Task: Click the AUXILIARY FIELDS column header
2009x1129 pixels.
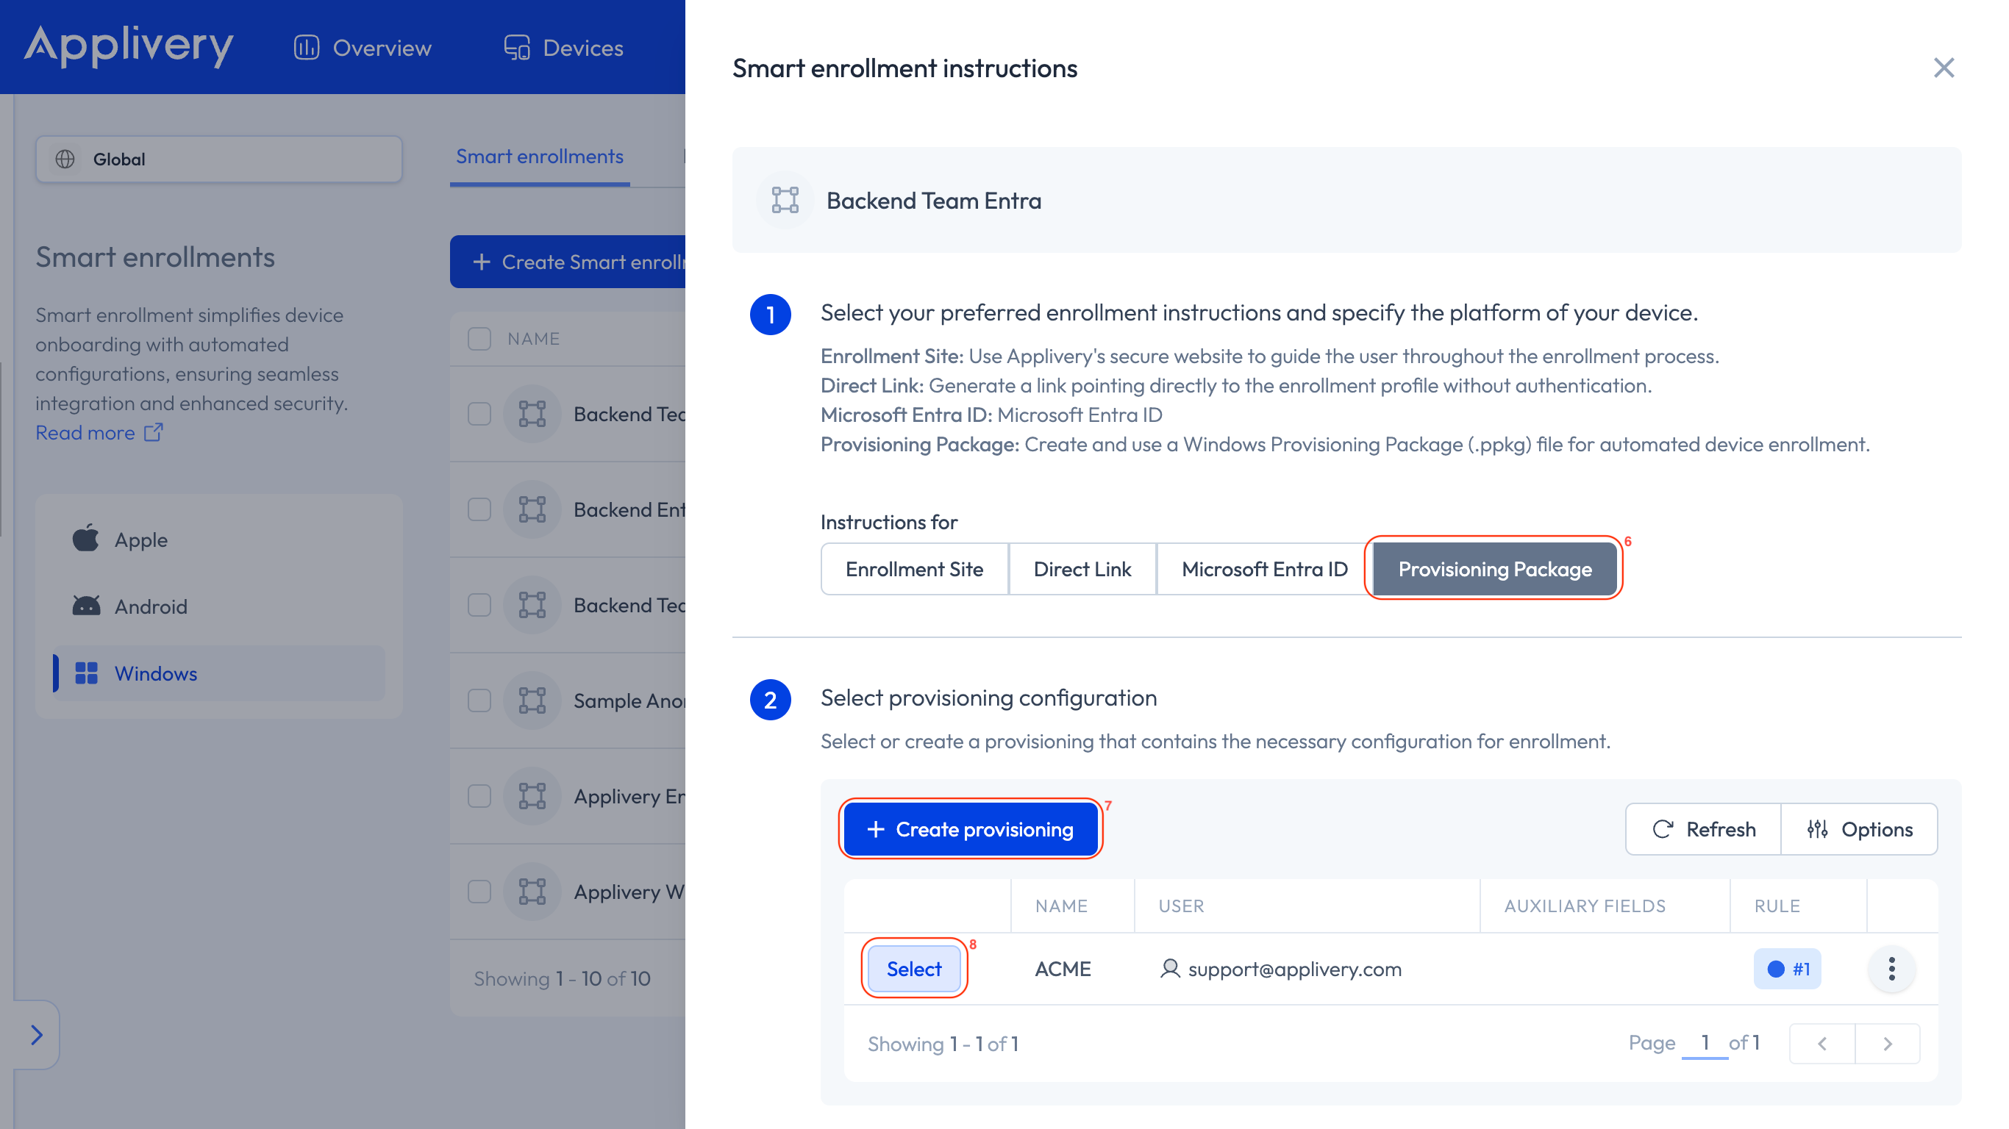Action: (1585, 906)
